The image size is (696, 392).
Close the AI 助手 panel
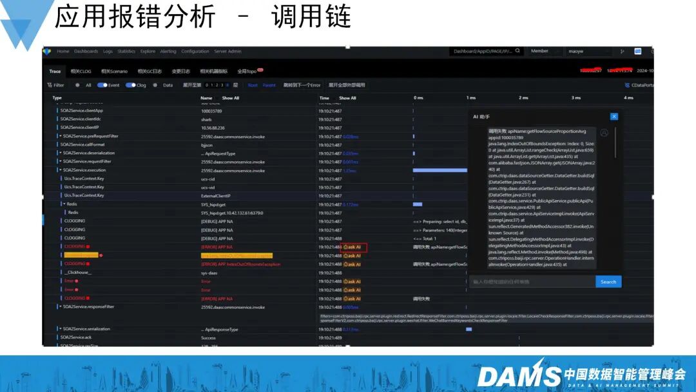click(614, 116)
